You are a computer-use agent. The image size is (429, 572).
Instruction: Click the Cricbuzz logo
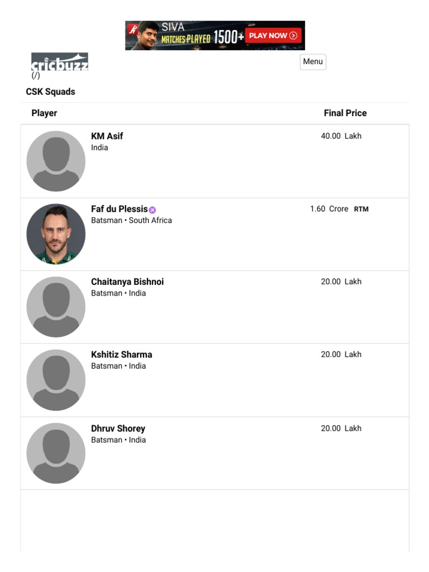tap(60, 62)
